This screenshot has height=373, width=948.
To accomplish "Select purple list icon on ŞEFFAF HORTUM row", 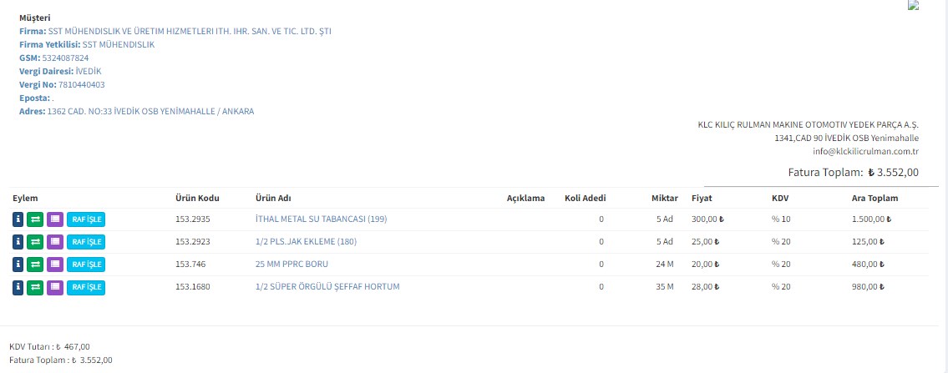I will tap(55, 287).
